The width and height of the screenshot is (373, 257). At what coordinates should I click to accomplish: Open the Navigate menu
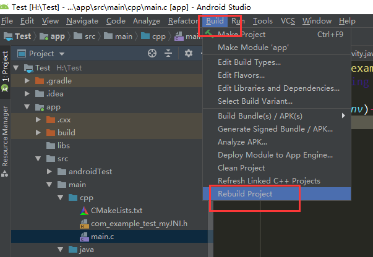[82, 21]
